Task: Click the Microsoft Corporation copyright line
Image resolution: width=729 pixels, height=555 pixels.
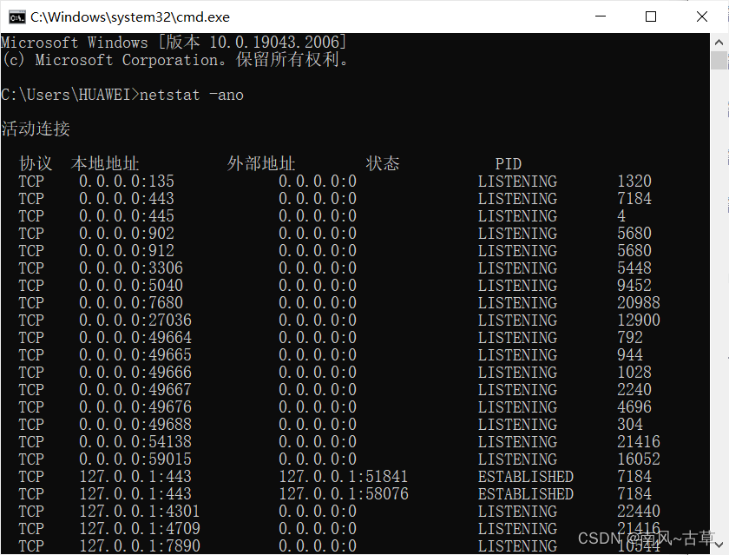Action: 175,60
